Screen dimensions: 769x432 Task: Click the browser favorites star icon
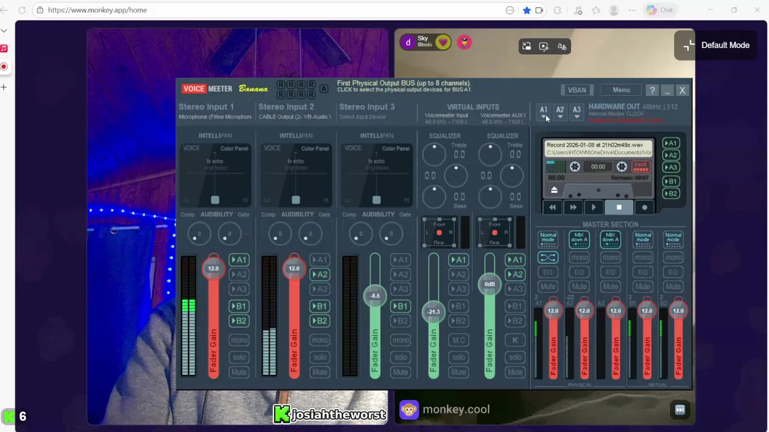pyautogui.click(x=527, y=10)
